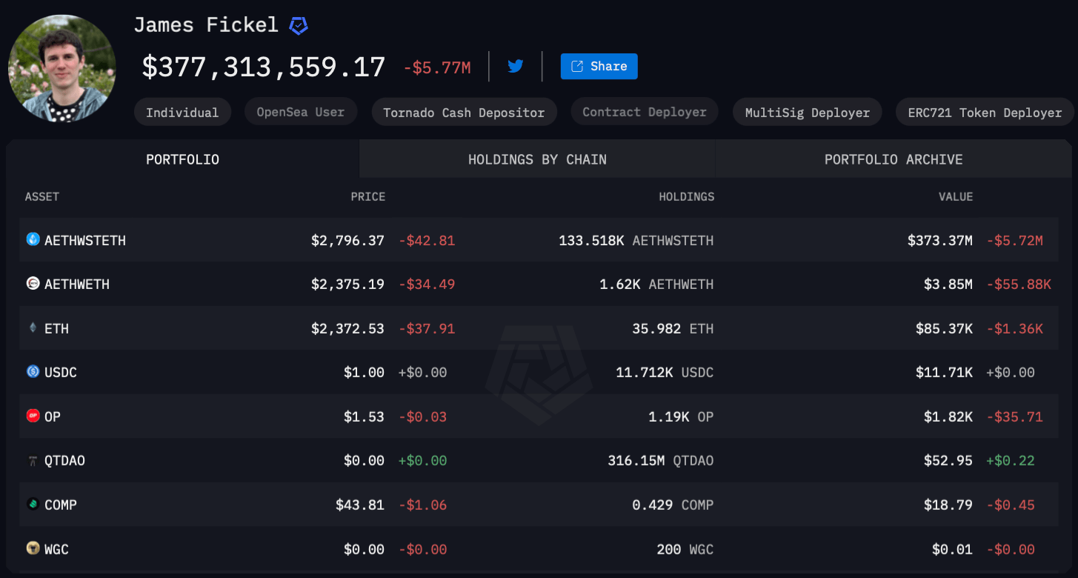The width and height of the screenshot is (1078, 578).
Task: Click the ETH token icon
Action: (x=33, y=328)
